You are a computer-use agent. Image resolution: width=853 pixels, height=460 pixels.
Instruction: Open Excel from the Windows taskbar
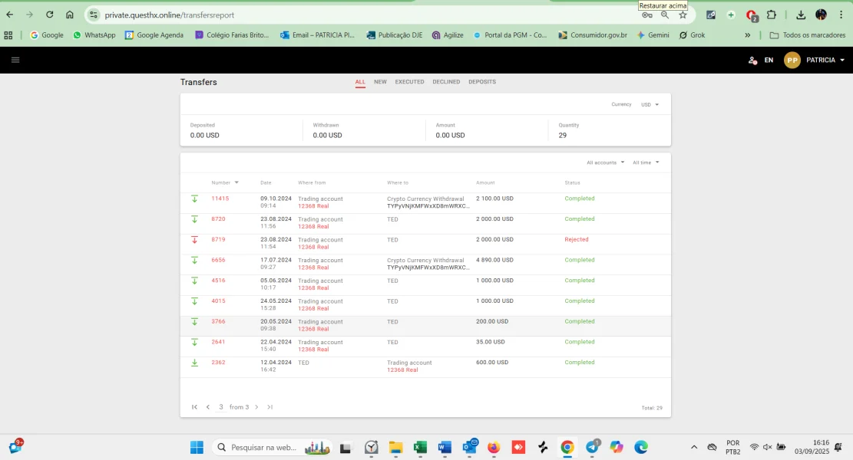[x=420, y=447]
